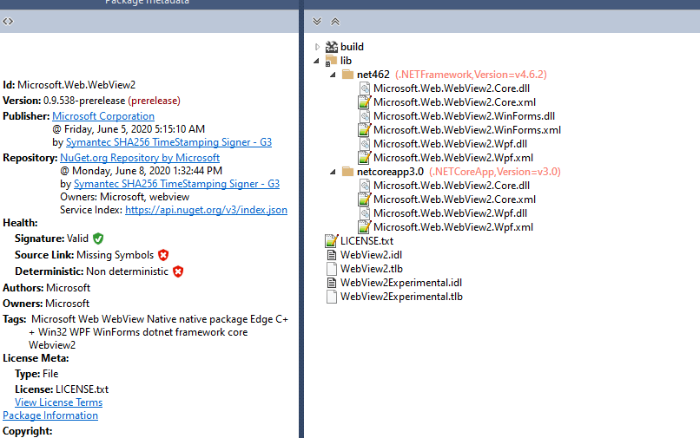
Task: Click the red Missing Symbols shield icon
Action: coord(163,255)
